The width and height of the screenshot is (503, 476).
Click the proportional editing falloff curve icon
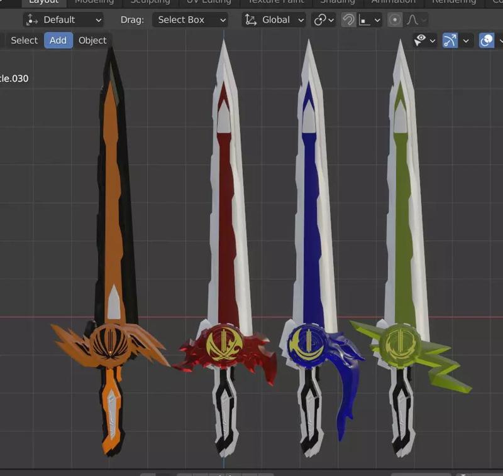[x=412, y=19]
